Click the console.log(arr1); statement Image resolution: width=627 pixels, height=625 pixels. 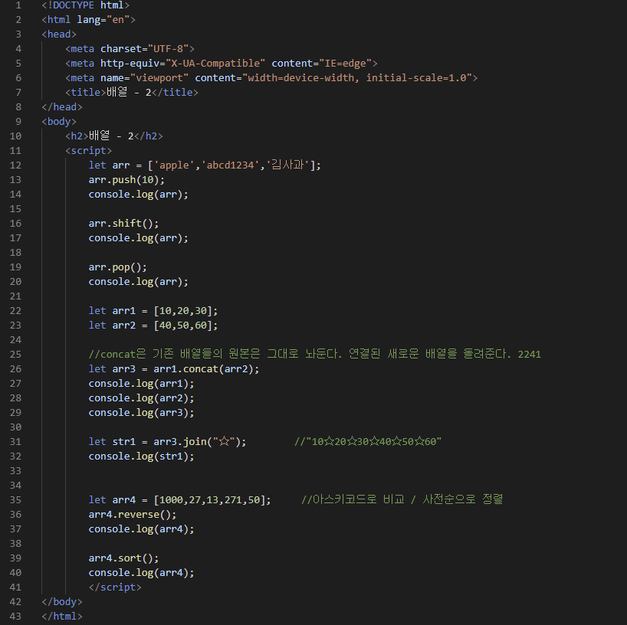click(x=141, y=384)
